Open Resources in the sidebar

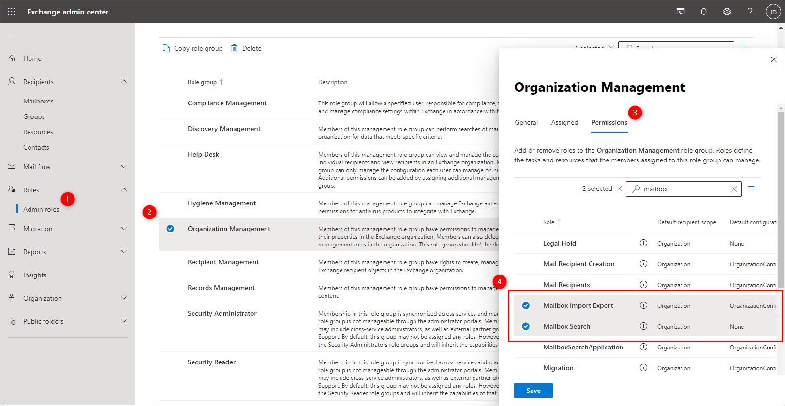coord(38,132)
